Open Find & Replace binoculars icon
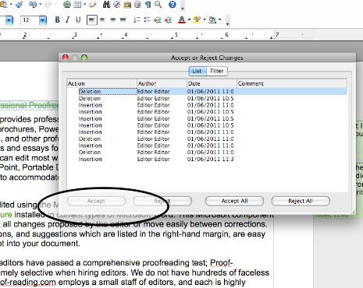The width and height of the screenshot is (363, 288). tap(106, 5)
